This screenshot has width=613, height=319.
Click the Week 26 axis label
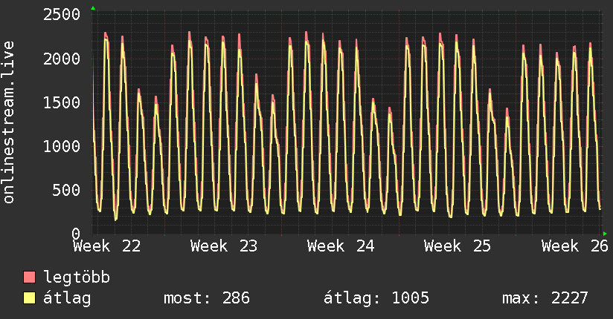[575, 246]
